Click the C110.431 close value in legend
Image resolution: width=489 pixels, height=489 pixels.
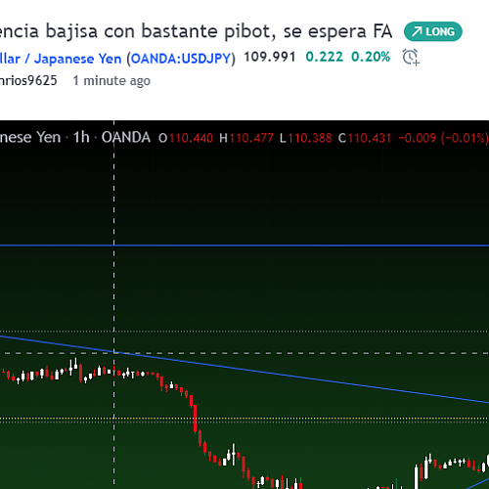coord(365,138)
